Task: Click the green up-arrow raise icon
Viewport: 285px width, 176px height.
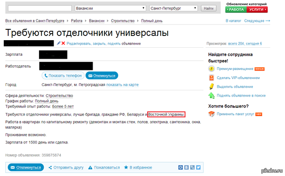Action: [x=211, y=96]
